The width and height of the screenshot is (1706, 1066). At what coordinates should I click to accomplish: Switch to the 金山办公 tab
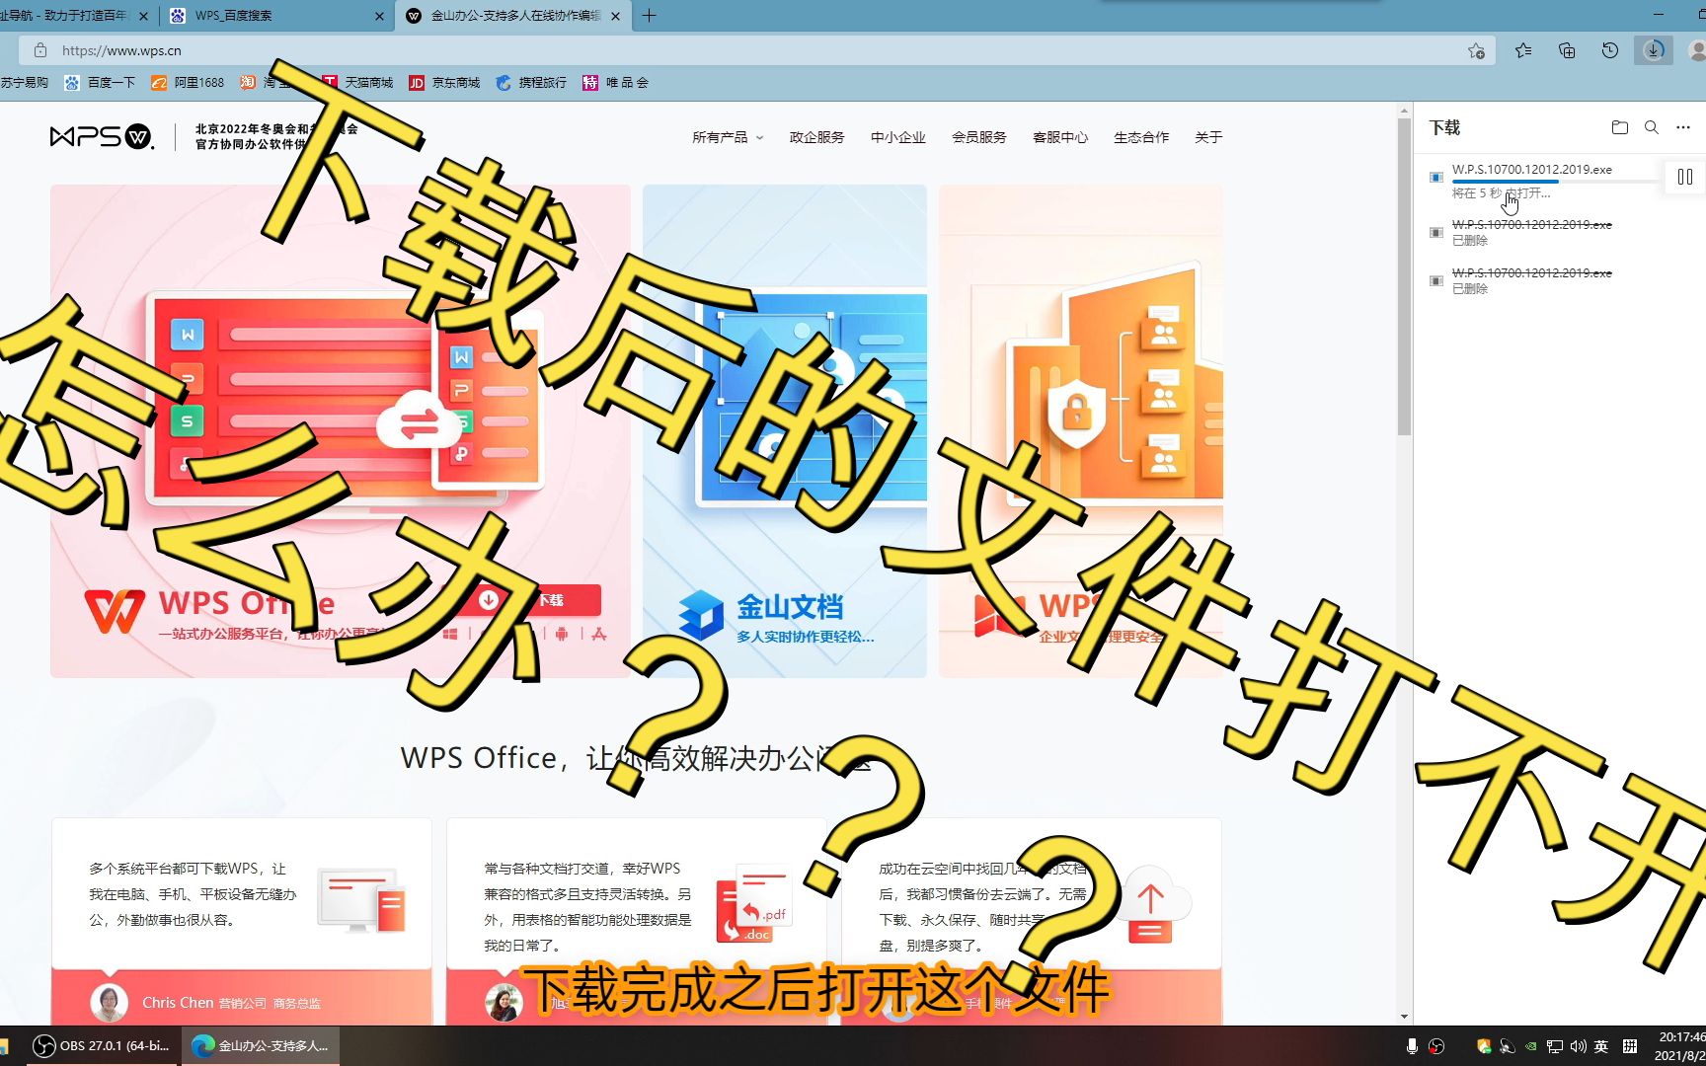click(513, 16)
